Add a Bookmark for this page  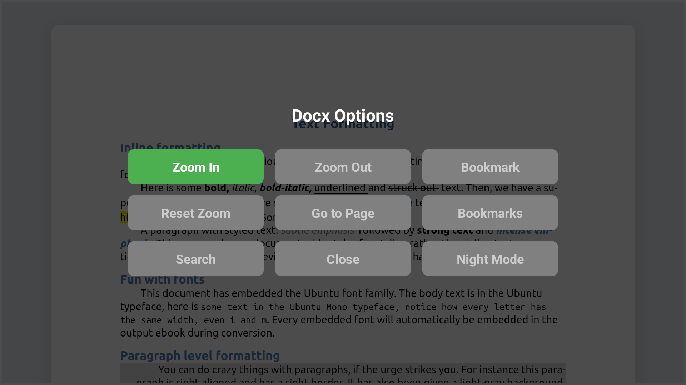[490, 167]
